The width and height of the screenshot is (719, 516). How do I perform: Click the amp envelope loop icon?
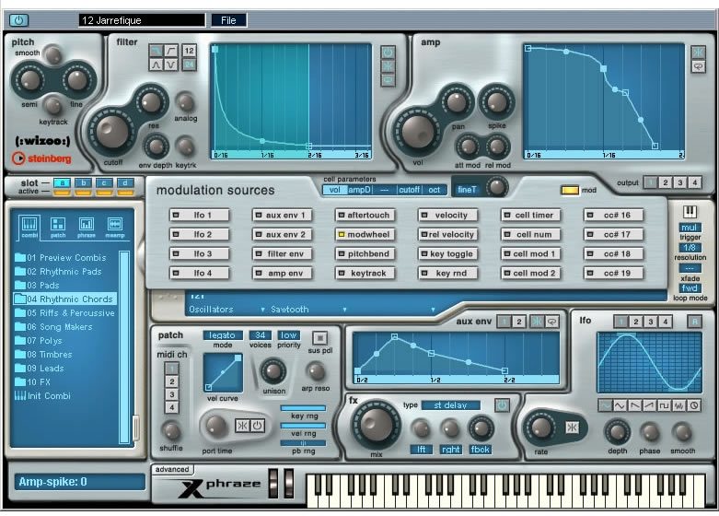pyautogui.click(x=698, y=66)
